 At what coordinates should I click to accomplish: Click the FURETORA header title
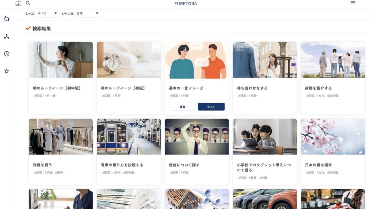186,4
